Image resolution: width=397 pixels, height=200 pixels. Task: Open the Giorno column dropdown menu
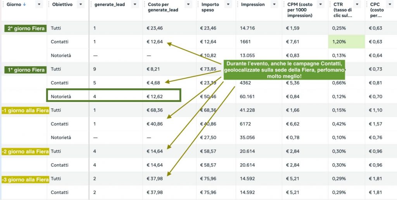click(x=39, y=5)
